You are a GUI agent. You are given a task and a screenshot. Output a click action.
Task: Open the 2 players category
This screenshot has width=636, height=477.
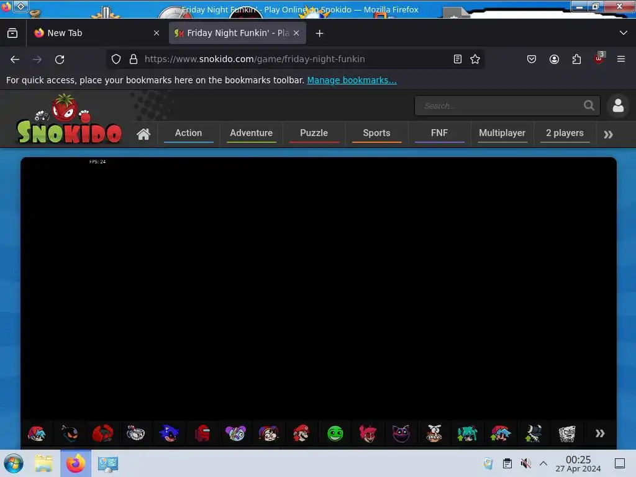(565, 133)
